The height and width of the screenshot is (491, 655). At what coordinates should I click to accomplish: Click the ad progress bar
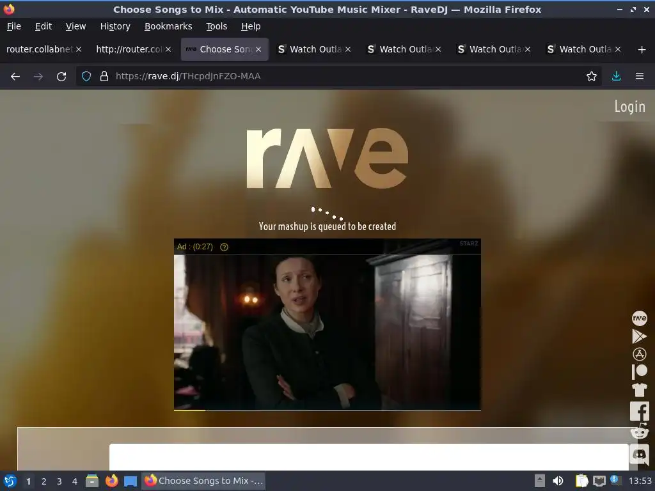pyautogui.click(x=327, y=410)
